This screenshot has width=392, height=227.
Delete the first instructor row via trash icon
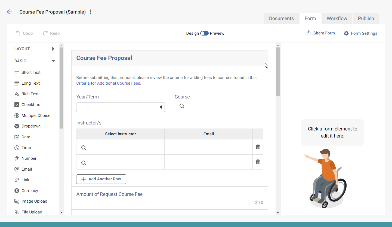coord(258,147)
